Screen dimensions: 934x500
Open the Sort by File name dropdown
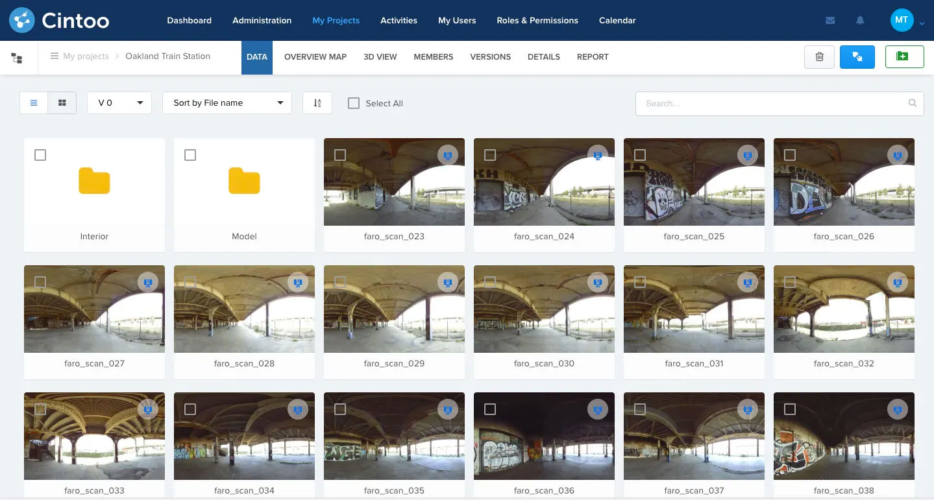[x=227, y=102]
